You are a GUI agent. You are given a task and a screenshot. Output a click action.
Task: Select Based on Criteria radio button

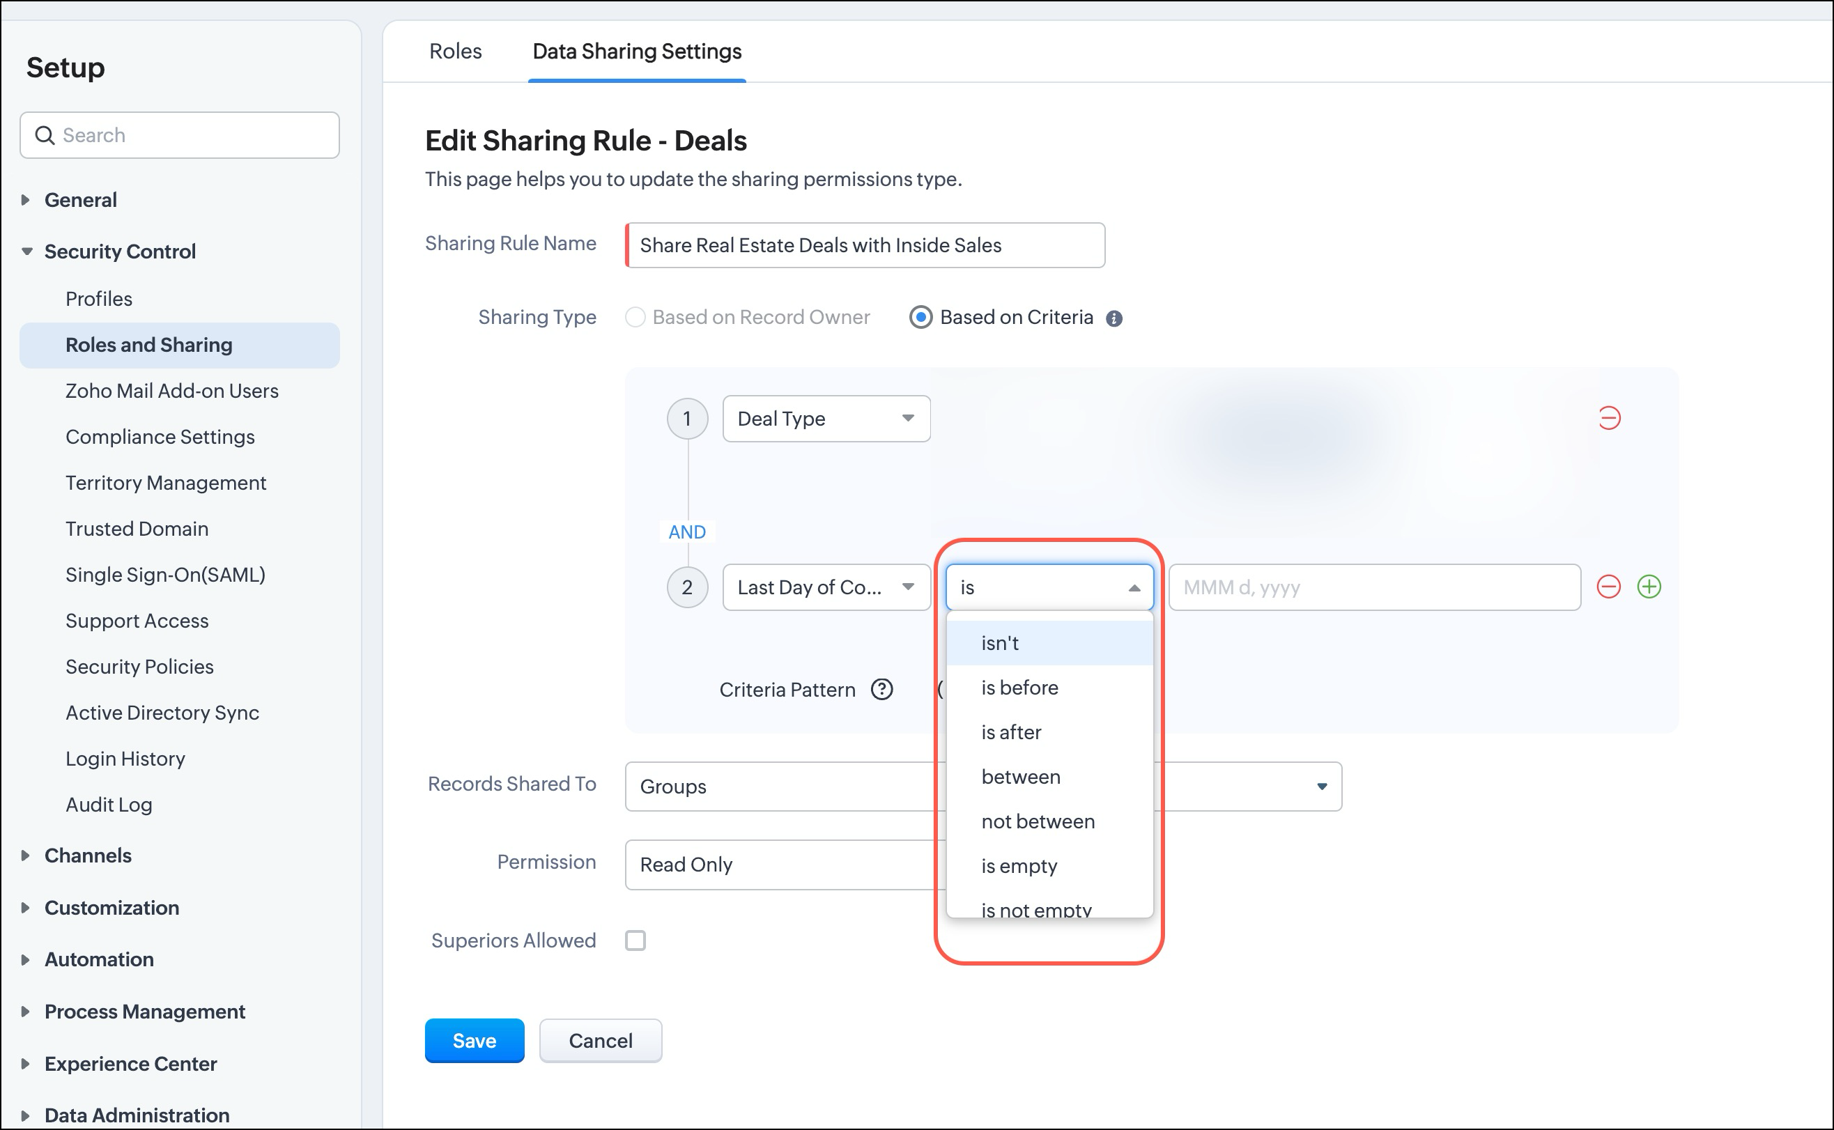(920, 318)
